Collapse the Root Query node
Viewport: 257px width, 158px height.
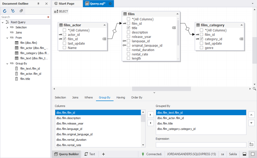coord(3,22)
